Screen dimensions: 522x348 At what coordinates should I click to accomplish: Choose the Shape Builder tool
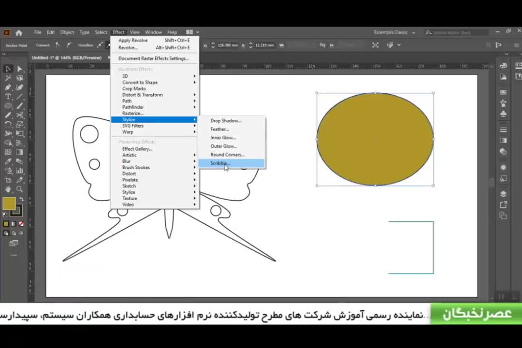click(8, 143)
